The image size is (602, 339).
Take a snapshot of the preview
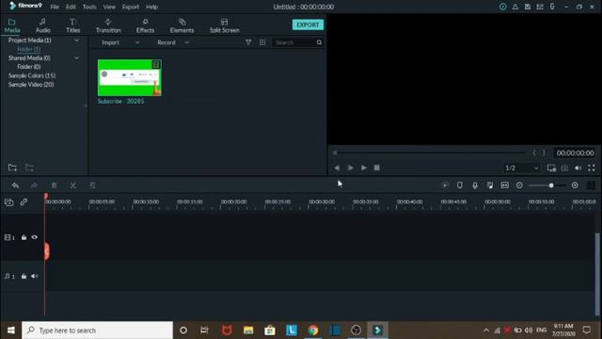click(x=564, y=168)
